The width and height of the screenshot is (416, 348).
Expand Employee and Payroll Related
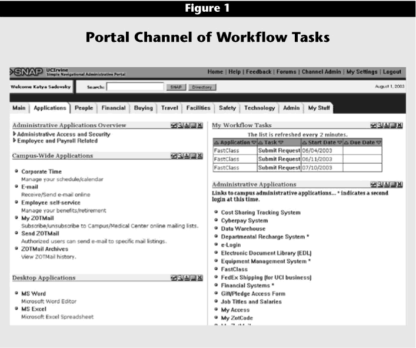14,140
